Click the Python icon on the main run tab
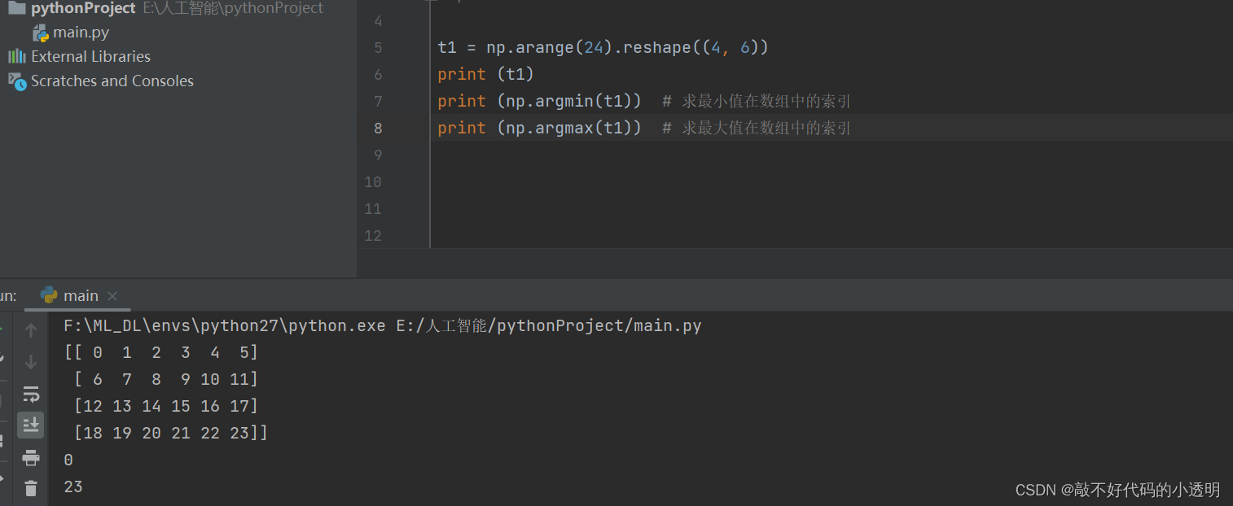 pyautogui.click(x=49, y=295)
